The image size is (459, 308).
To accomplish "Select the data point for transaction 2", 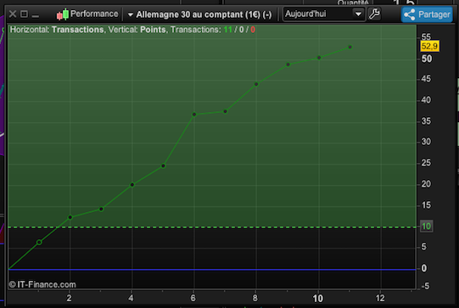I will [x=70, y=217].
